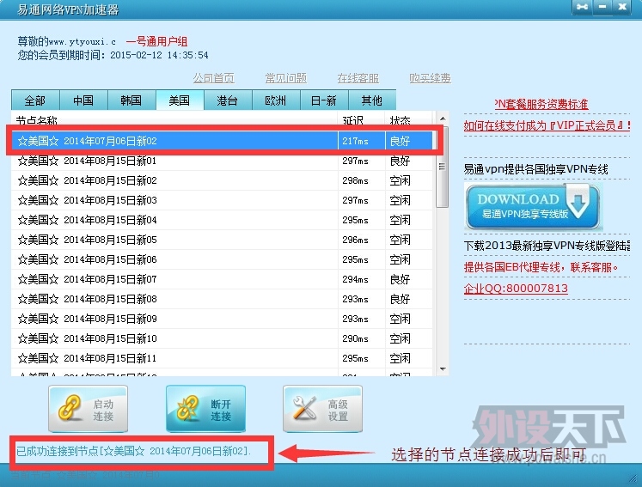Select node 2014年08月15日新01

(222, 161)
